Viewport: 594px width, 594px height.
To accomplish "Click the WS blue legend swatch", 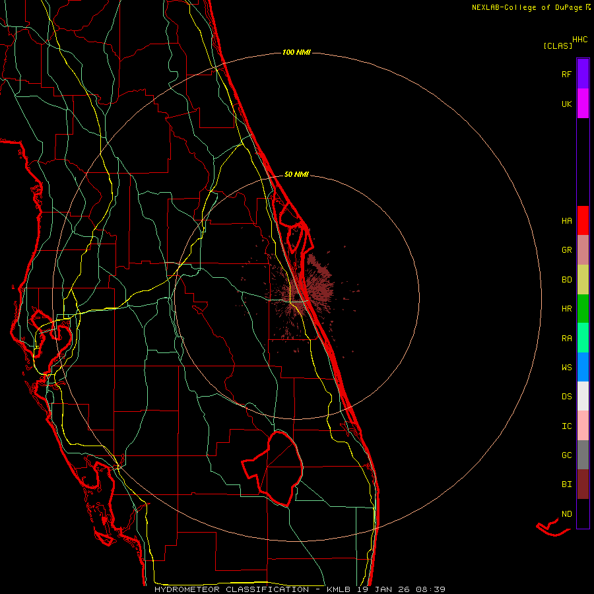I will 583,367.
